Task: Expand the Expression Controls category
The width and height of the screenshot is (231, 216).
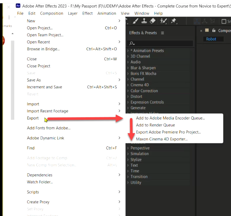Action: coord(128,102)
